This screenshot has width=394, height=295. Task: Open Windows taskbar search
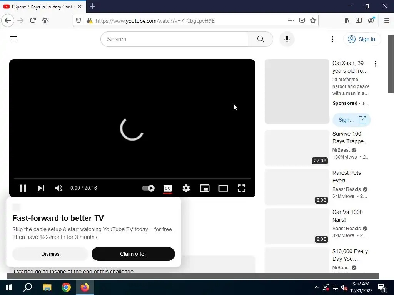[28, 287]
